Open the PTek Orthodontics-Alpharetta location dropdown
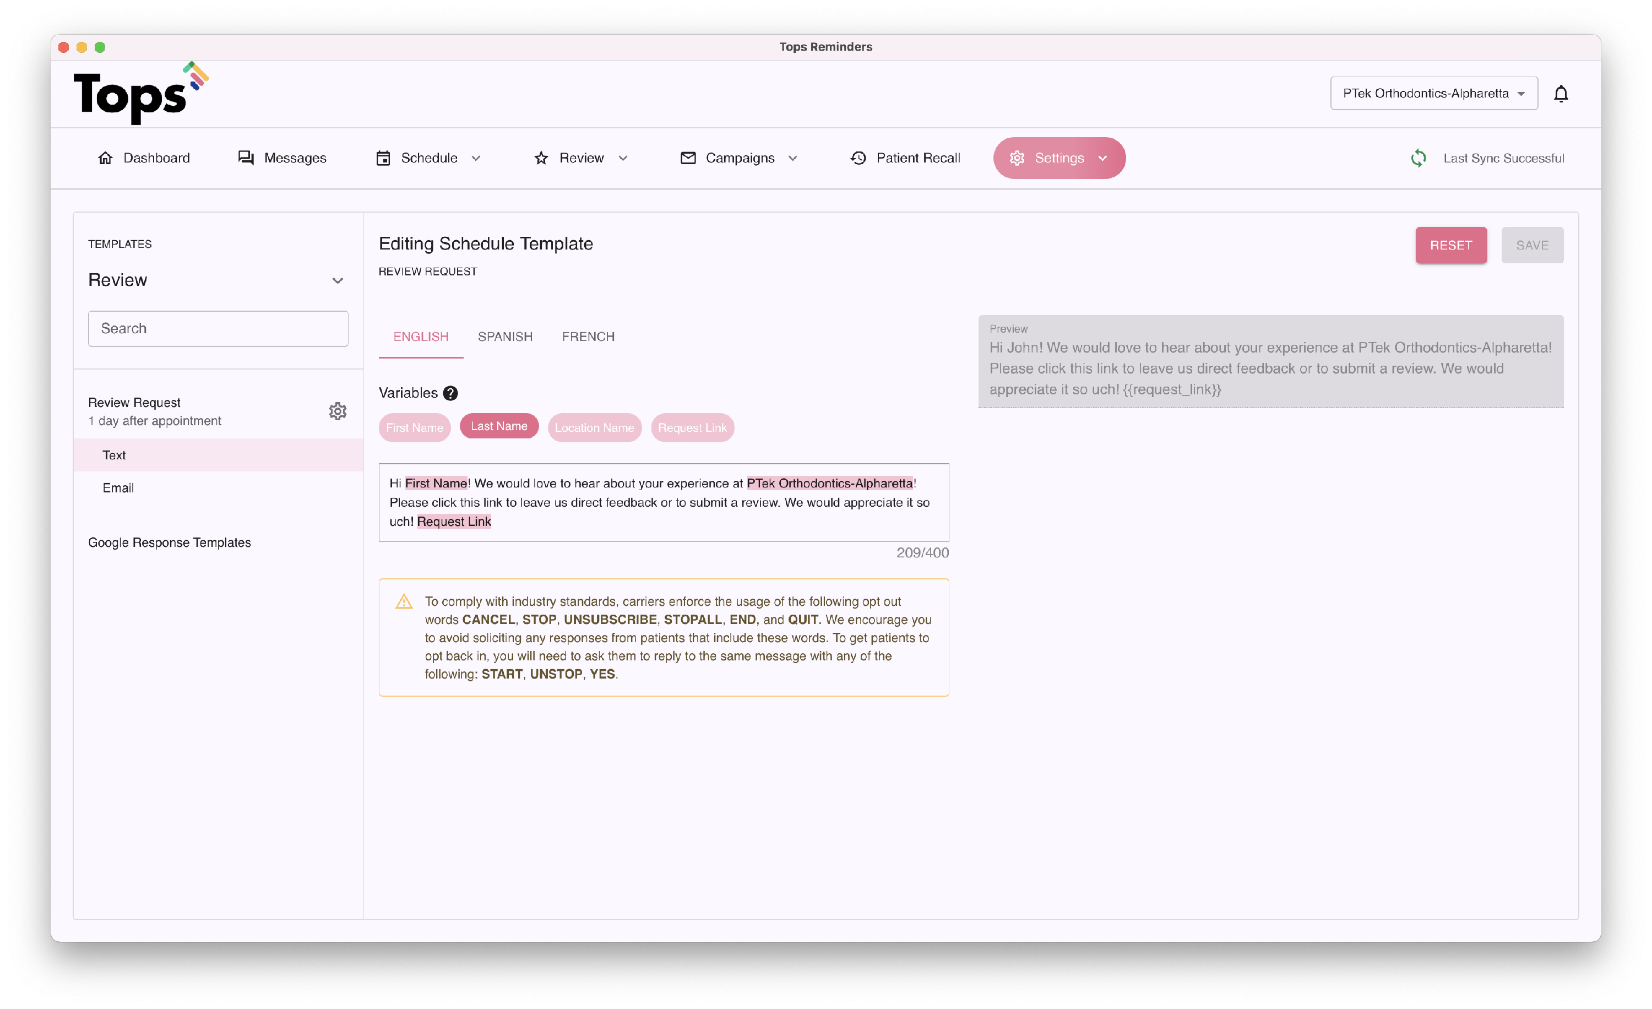The image size is (1652, 1009). point(1433,93)
